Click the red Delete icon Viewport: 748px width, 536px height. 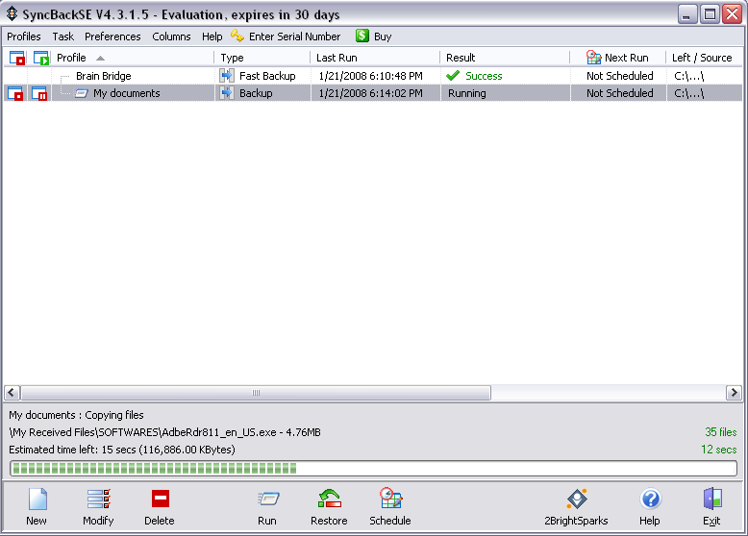click(x=161, y=499)
